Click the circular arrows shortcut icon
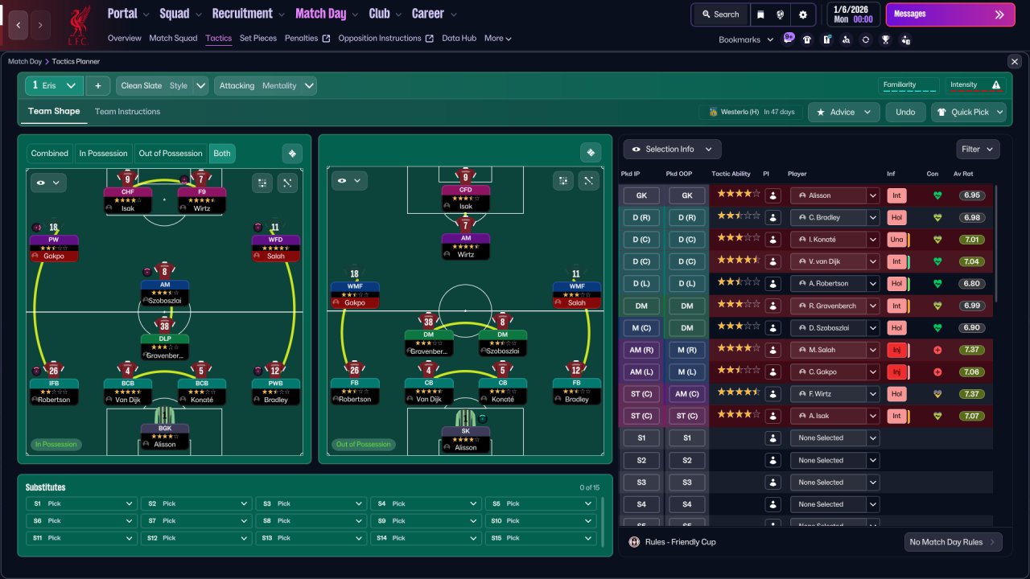The image size is (1030, 579). click(x=866, y=39)
